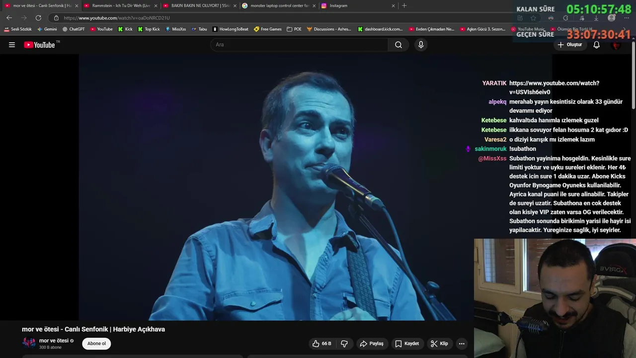Open the YouTube bookmark in bookmarks bar
The width and height of the screenshot is (636, 358).
(x=101, y=29)
